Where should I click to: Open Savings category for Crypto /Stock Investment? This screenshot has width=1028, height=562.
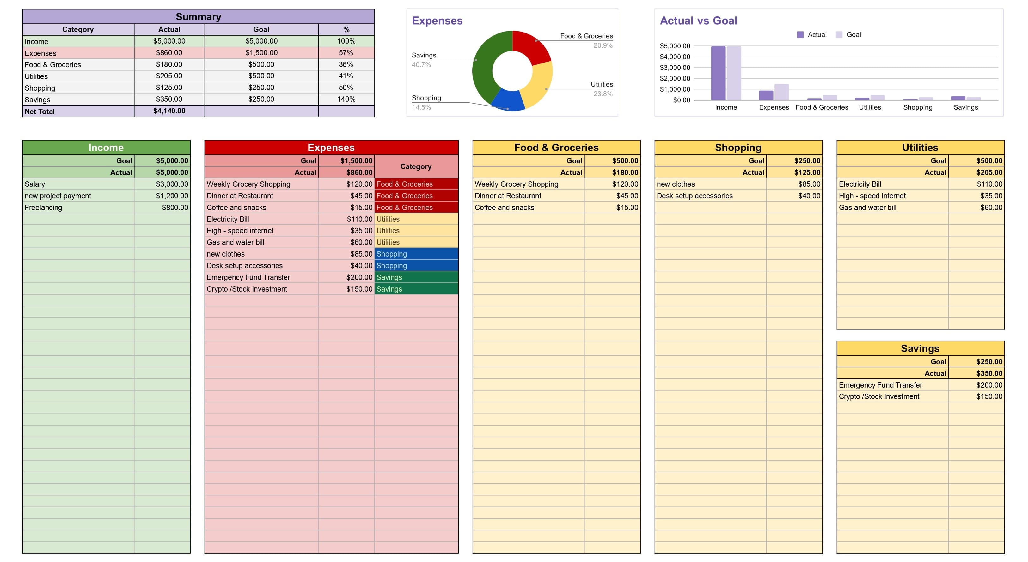pyautogui.click(x=416, y=289)
